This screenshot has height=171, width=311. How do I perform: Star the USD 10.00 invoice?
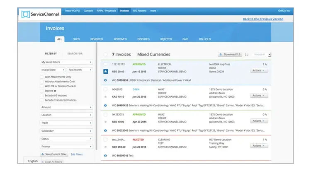pos(105,122)
